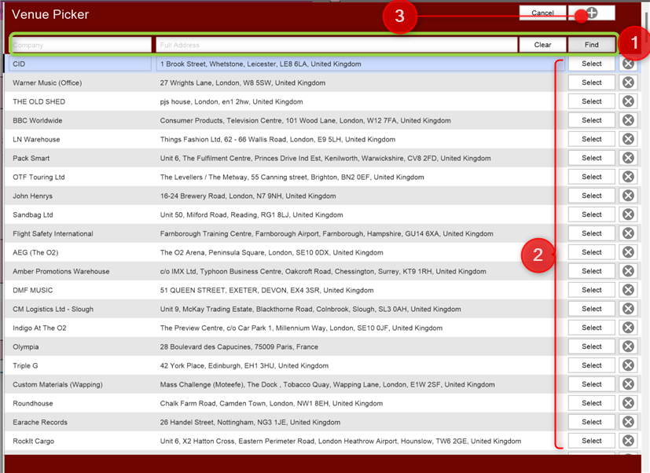Select the BBC Worldwide venue

tap(592, 120)
